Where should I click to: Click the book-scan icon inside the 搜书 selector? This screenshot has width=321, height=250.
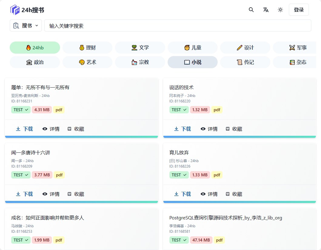15,25
